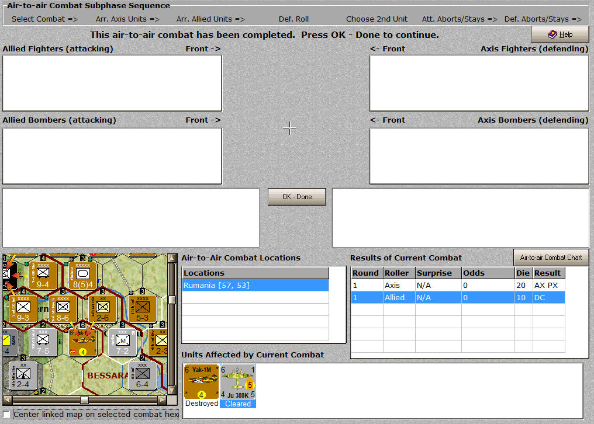The image size is (594, 424).
Task: Click the Att. Aborts/Stays subphase step
Action: tap(460, 19)
